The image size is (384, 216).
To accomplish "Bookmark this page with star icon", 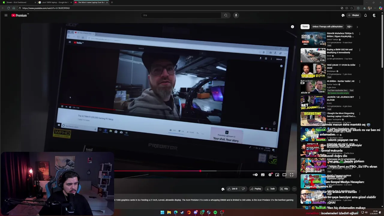I will pyautogui.click(x=352, y=8).
